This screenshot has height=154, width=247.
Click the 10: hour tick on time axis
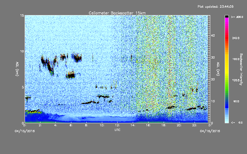pyautogui.click(x=102, y=125)
